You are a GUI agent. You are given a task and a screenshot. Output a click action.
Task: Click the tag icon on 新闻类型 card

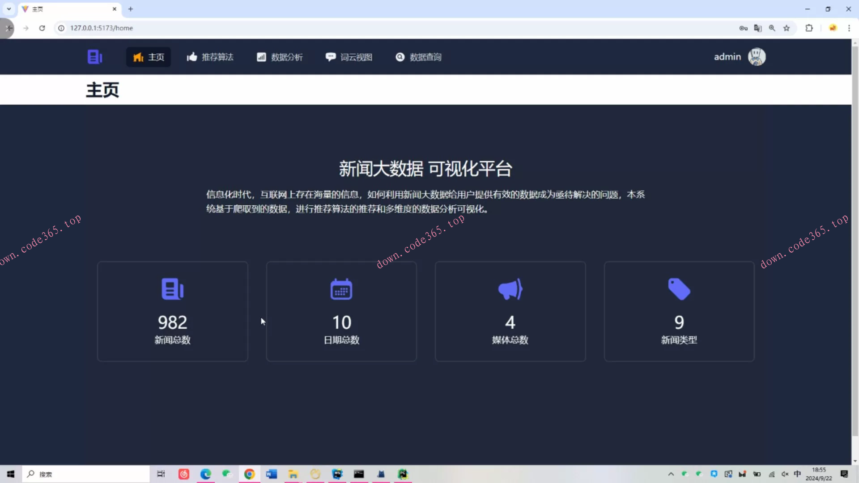679,289
